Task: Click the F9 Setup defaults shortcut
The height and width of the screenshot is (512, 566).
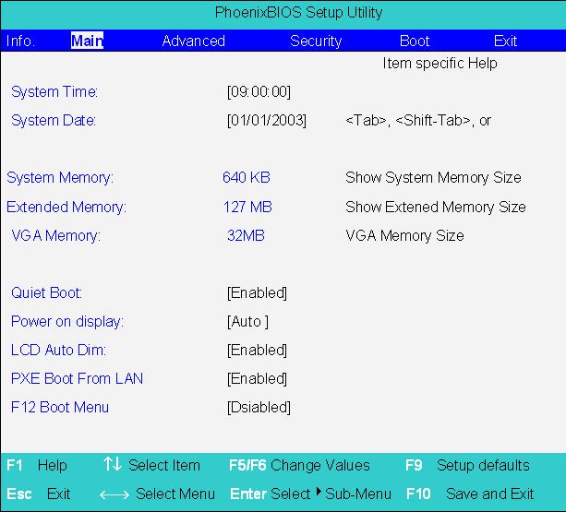Action: click(x=467, y=465)
